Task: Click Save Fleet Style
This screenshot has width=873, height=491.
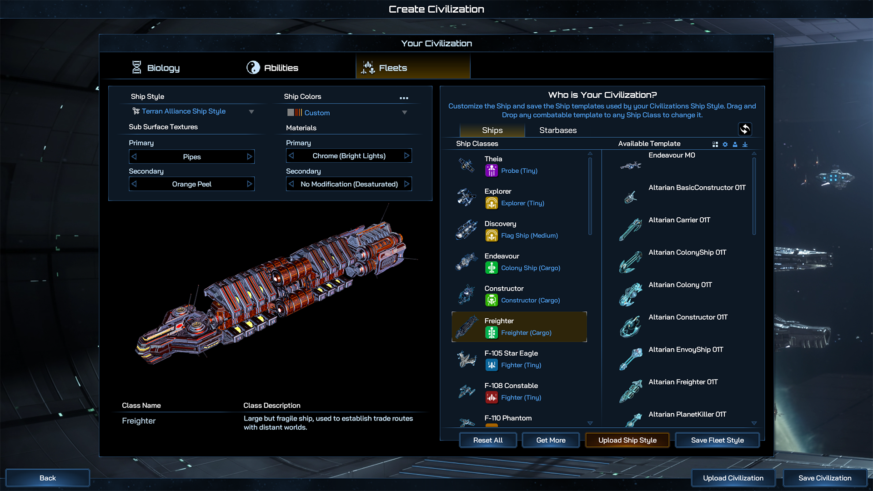Action: click(x=717, y=440)
